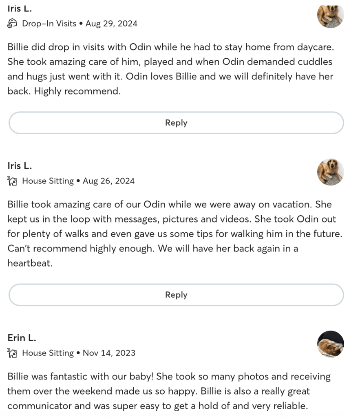Click House Sitting icon beside Nov 14, 2023
The image size is (349, 417).
click(x=12, y=353)
